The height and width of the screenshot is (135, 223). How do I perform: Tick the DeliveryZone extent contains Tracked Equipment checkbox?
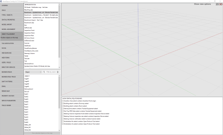tap(63, 109)
